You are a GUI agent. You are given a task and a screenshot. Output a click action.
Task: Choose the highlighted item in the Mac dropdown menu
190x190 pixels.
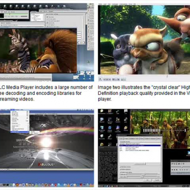coord(20,132)
